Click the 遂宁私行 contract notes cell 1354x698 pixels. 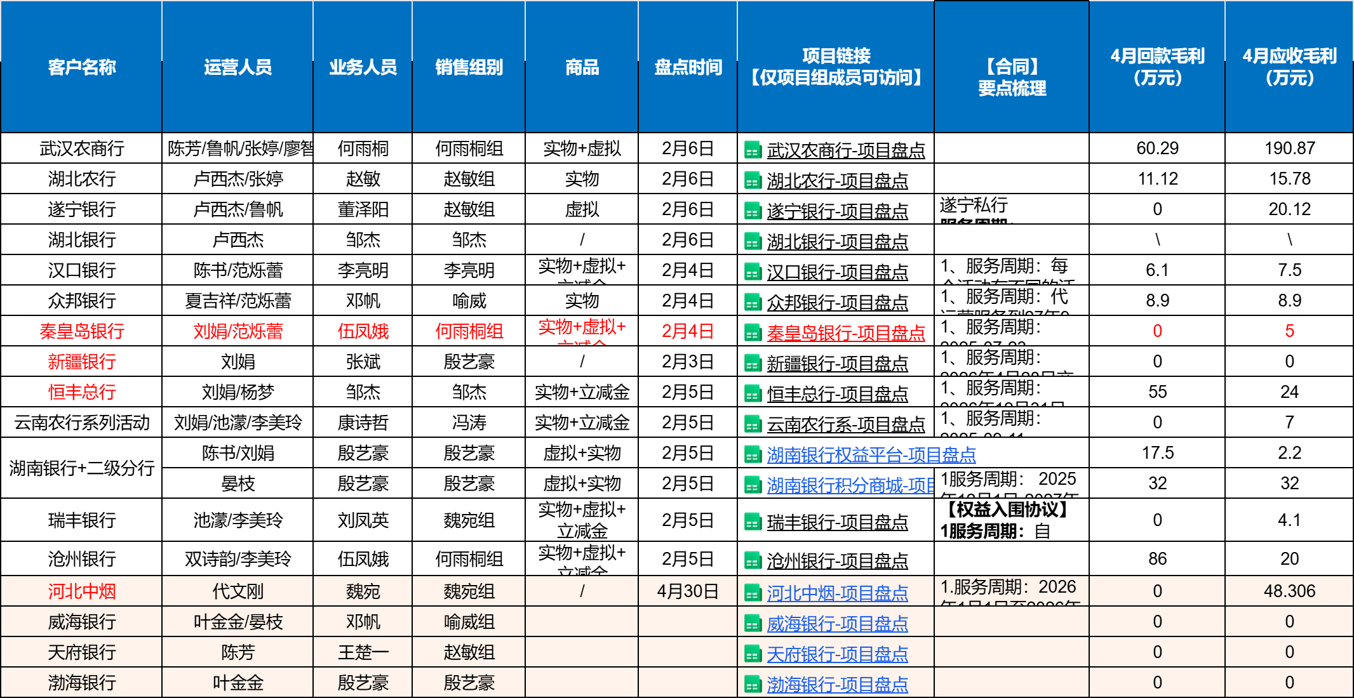coord(1012,209)
